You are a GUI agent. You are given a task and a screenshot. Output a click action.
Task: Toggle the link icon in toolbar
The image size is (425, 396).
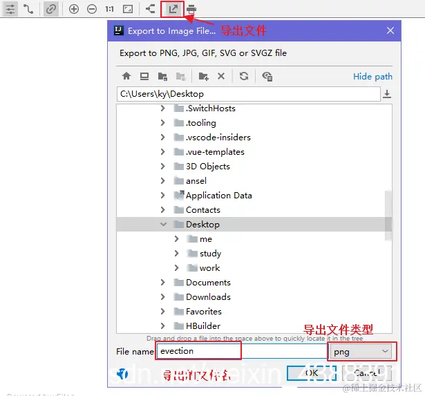click(x=50, y=9)
